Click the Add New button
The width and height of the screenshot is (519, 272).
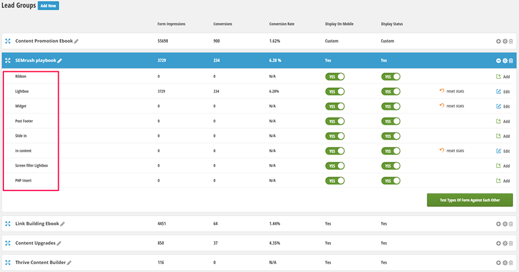click(48, 6)
